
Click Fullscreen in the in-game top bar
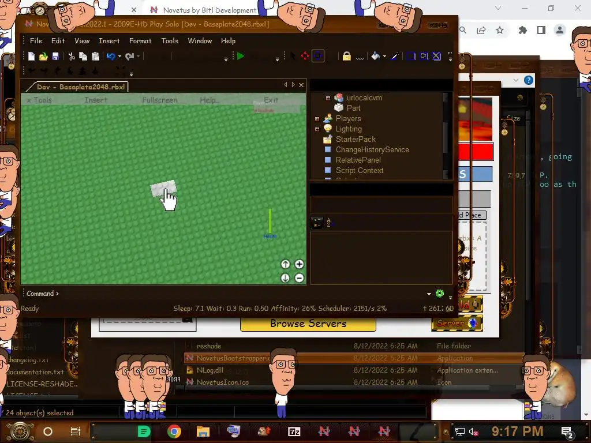[x=159, y=100]
